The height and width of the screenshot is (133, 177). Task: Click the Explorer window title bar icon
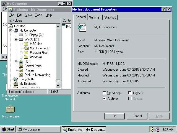11,10
